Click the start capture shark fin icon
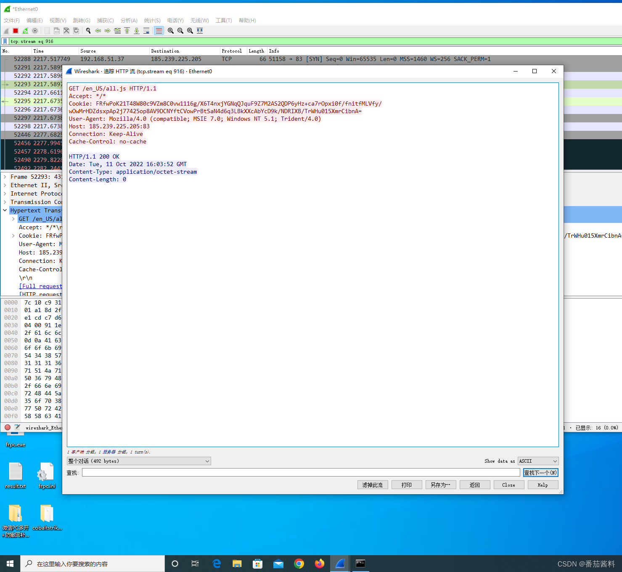Image resolution: width=622 pixels, height=572 pixels. 6,31
